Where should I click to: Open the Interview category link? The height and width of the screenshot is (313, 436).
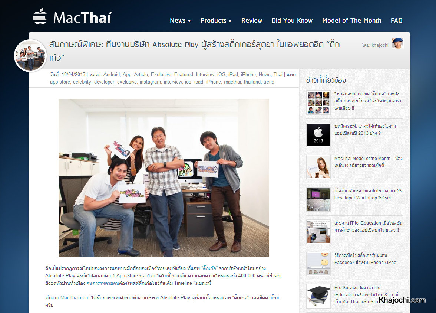[205, 75]
